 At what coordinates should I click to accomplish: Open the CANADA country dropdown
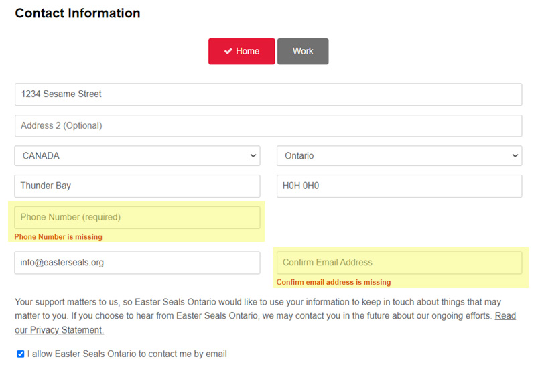coord(137,155)
